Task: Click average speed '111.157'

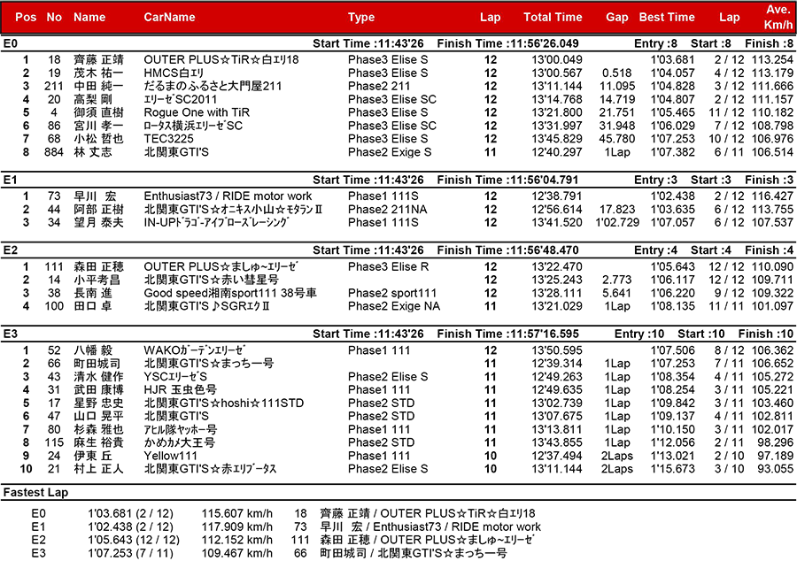Action: (x=772, y=99)
